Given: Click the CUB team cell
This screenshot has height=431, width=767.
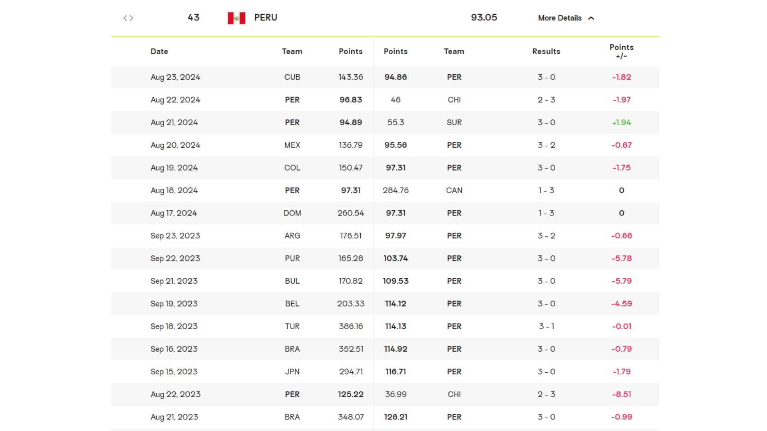Looking at the screenshot, I should pyautogui.click(x=292, y=77).
